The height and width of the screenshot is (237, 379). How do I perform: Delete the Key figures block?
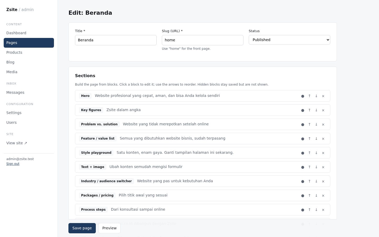pos(323,110)
